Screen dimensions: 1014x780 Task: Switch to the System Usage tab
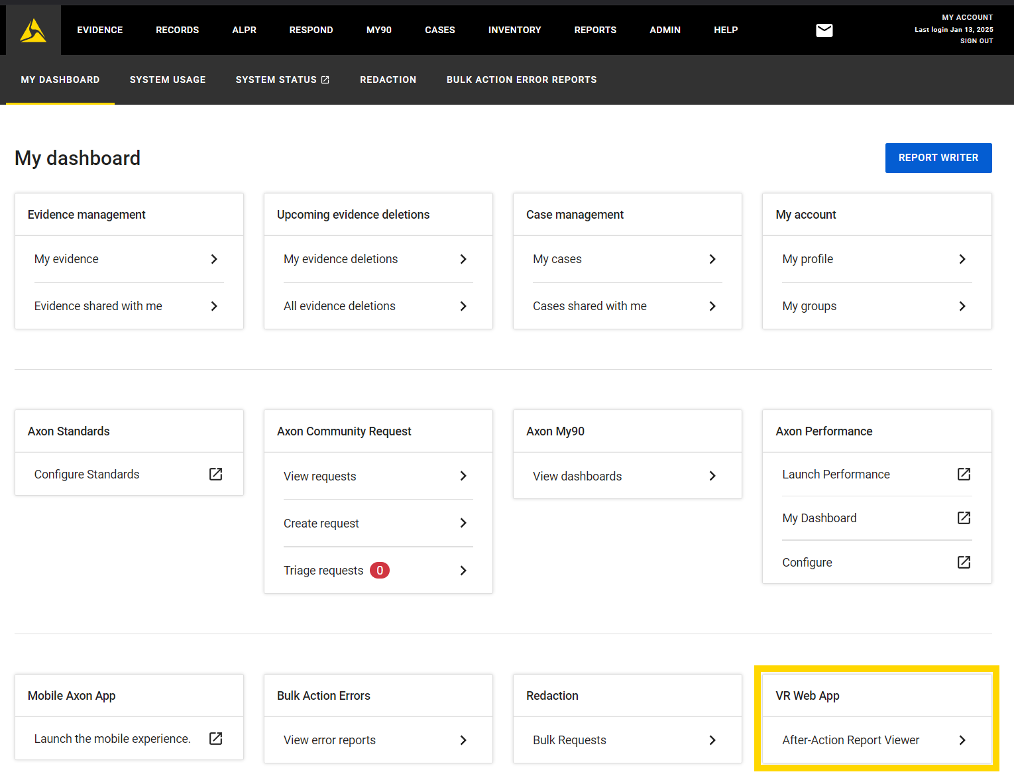click(x=168, y=80)
